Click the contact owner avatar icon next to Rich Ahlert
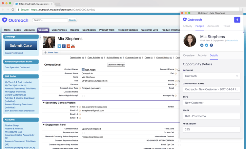 (x=83, y=70)
